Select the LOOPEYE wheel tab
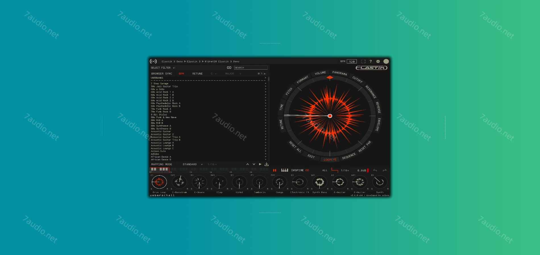The height and width of the screenshot is (255, 540). pos(330,160)
